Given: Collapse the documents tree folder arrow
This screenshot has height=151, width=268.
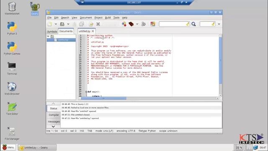Looking at the screenshot, I should (x=48, y=36).
